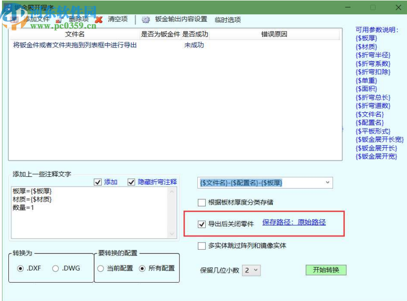Click the gear icon for sheet metal output settings
This screenshot has width=407, height=301.
click(146, 20)
